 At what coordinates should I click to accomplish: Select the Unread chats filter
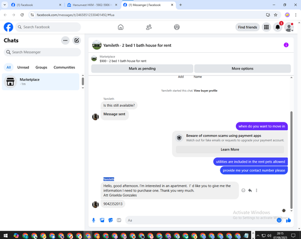23,67
